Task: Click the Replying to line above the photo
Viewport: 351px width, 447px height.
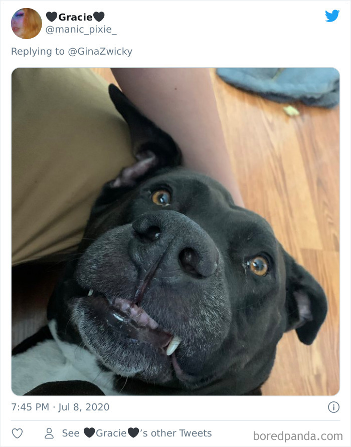Action: [73, 51]
